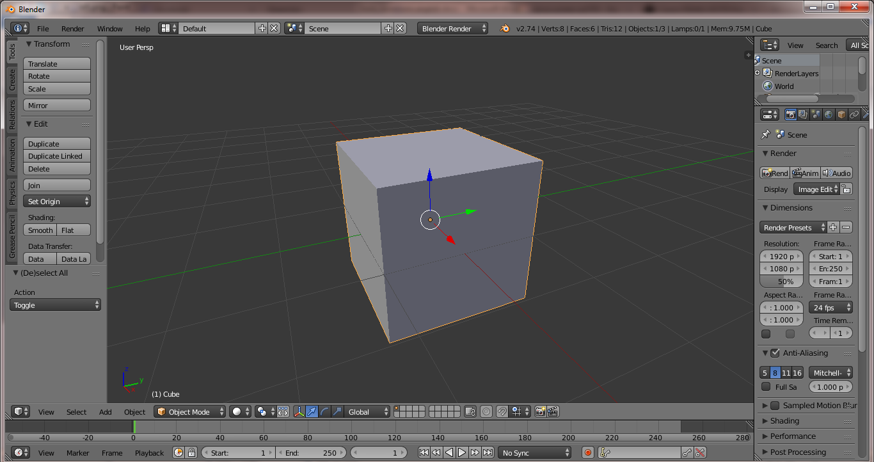Select the rotate manipulator arc icon
This screenshot has height=462, width=874.
click(x=324, y=411)
